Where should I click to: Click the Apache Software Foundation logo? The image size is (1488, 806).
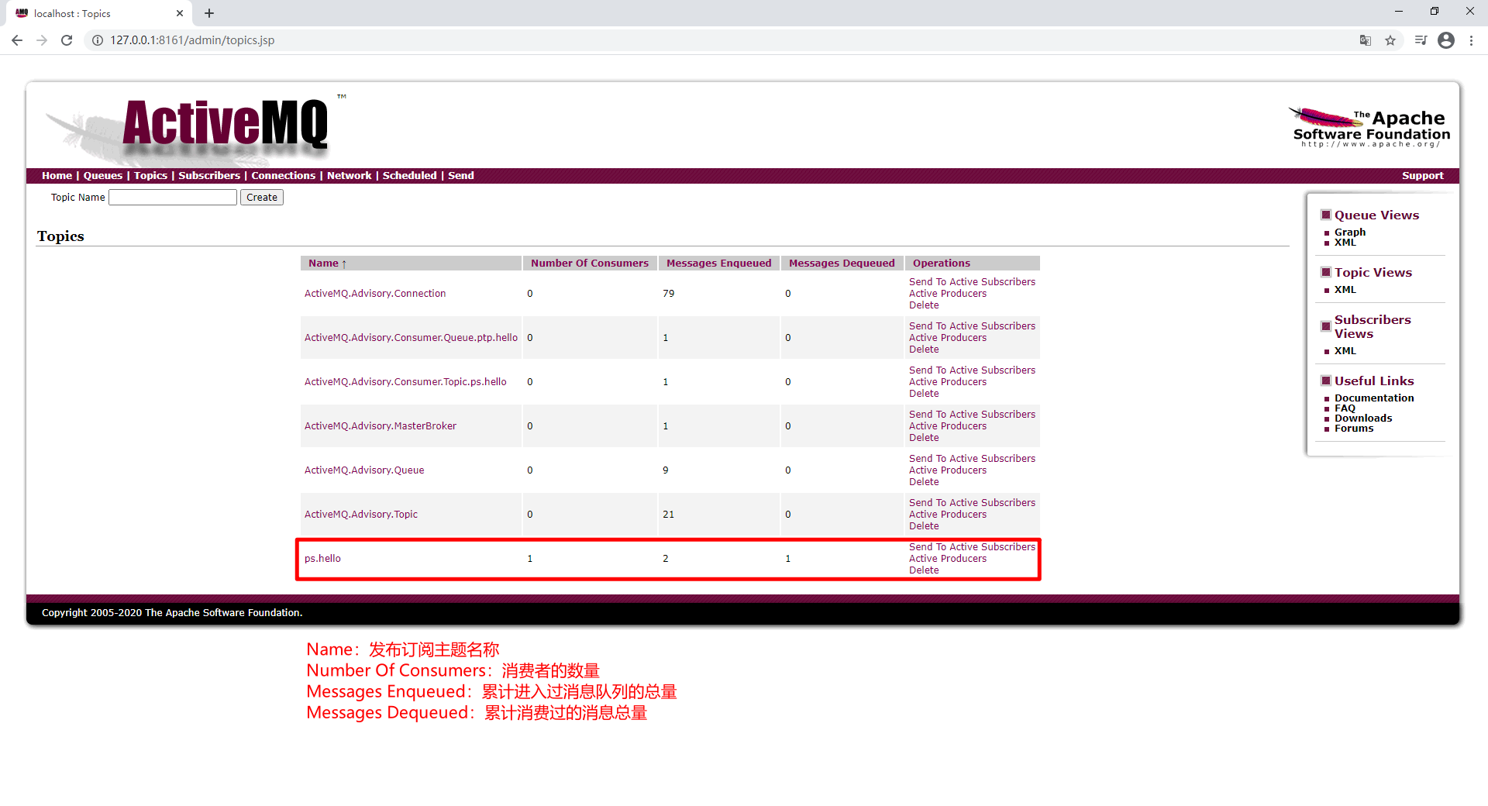(x=1369, y=127)
